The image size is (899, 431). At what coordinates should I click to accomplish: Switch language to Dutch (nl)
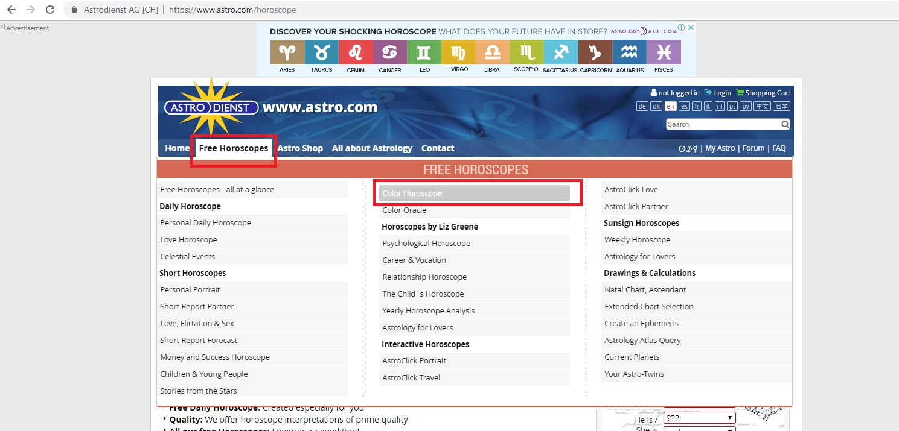pyautogui.click(x=720, y=106)
